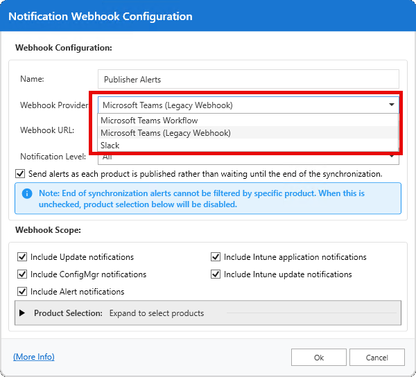Expand the Product Selection section
The height and width of the screenshot is (377, 416).
[22, 313]
